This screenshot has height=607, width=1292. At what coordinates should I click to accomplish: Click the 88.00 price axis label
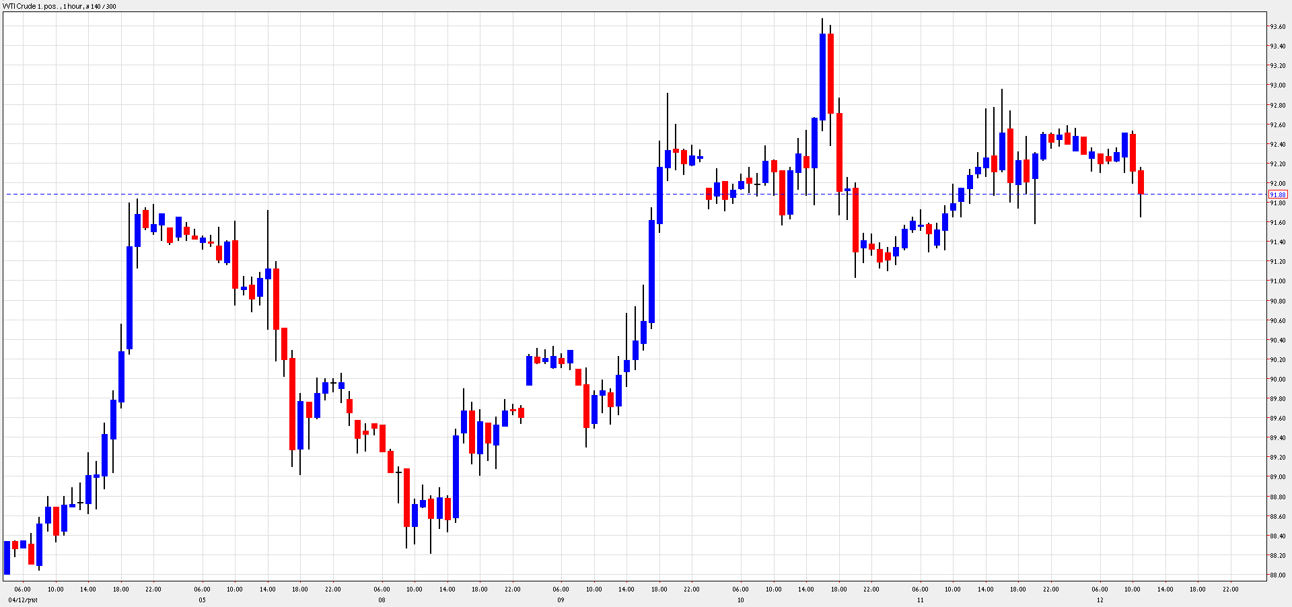pos(1277,575)
